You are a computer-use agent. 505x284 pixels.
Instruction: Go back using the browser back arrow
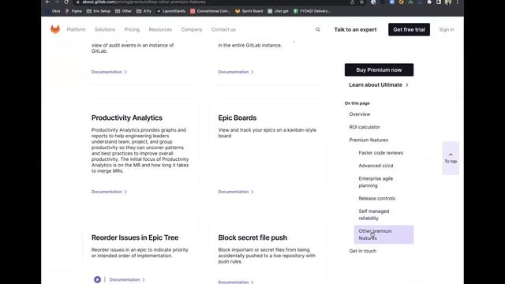[x=47, y=2]
